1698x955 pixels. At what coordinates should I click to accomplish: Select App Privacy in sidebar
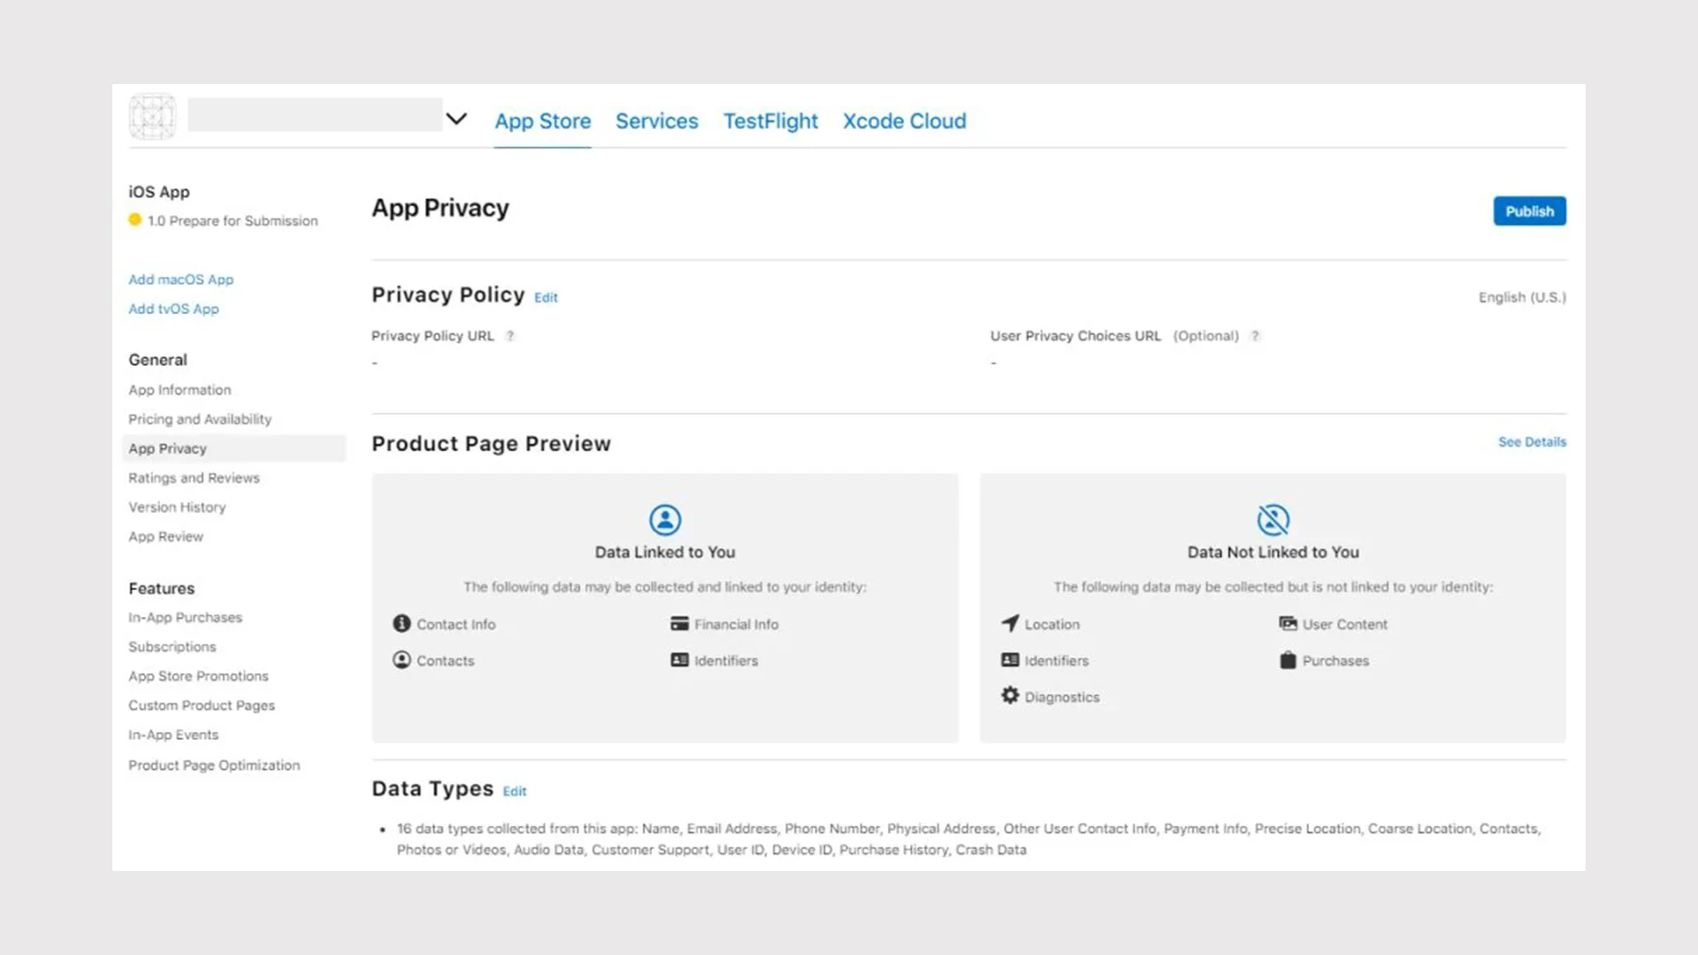(233, 448)
